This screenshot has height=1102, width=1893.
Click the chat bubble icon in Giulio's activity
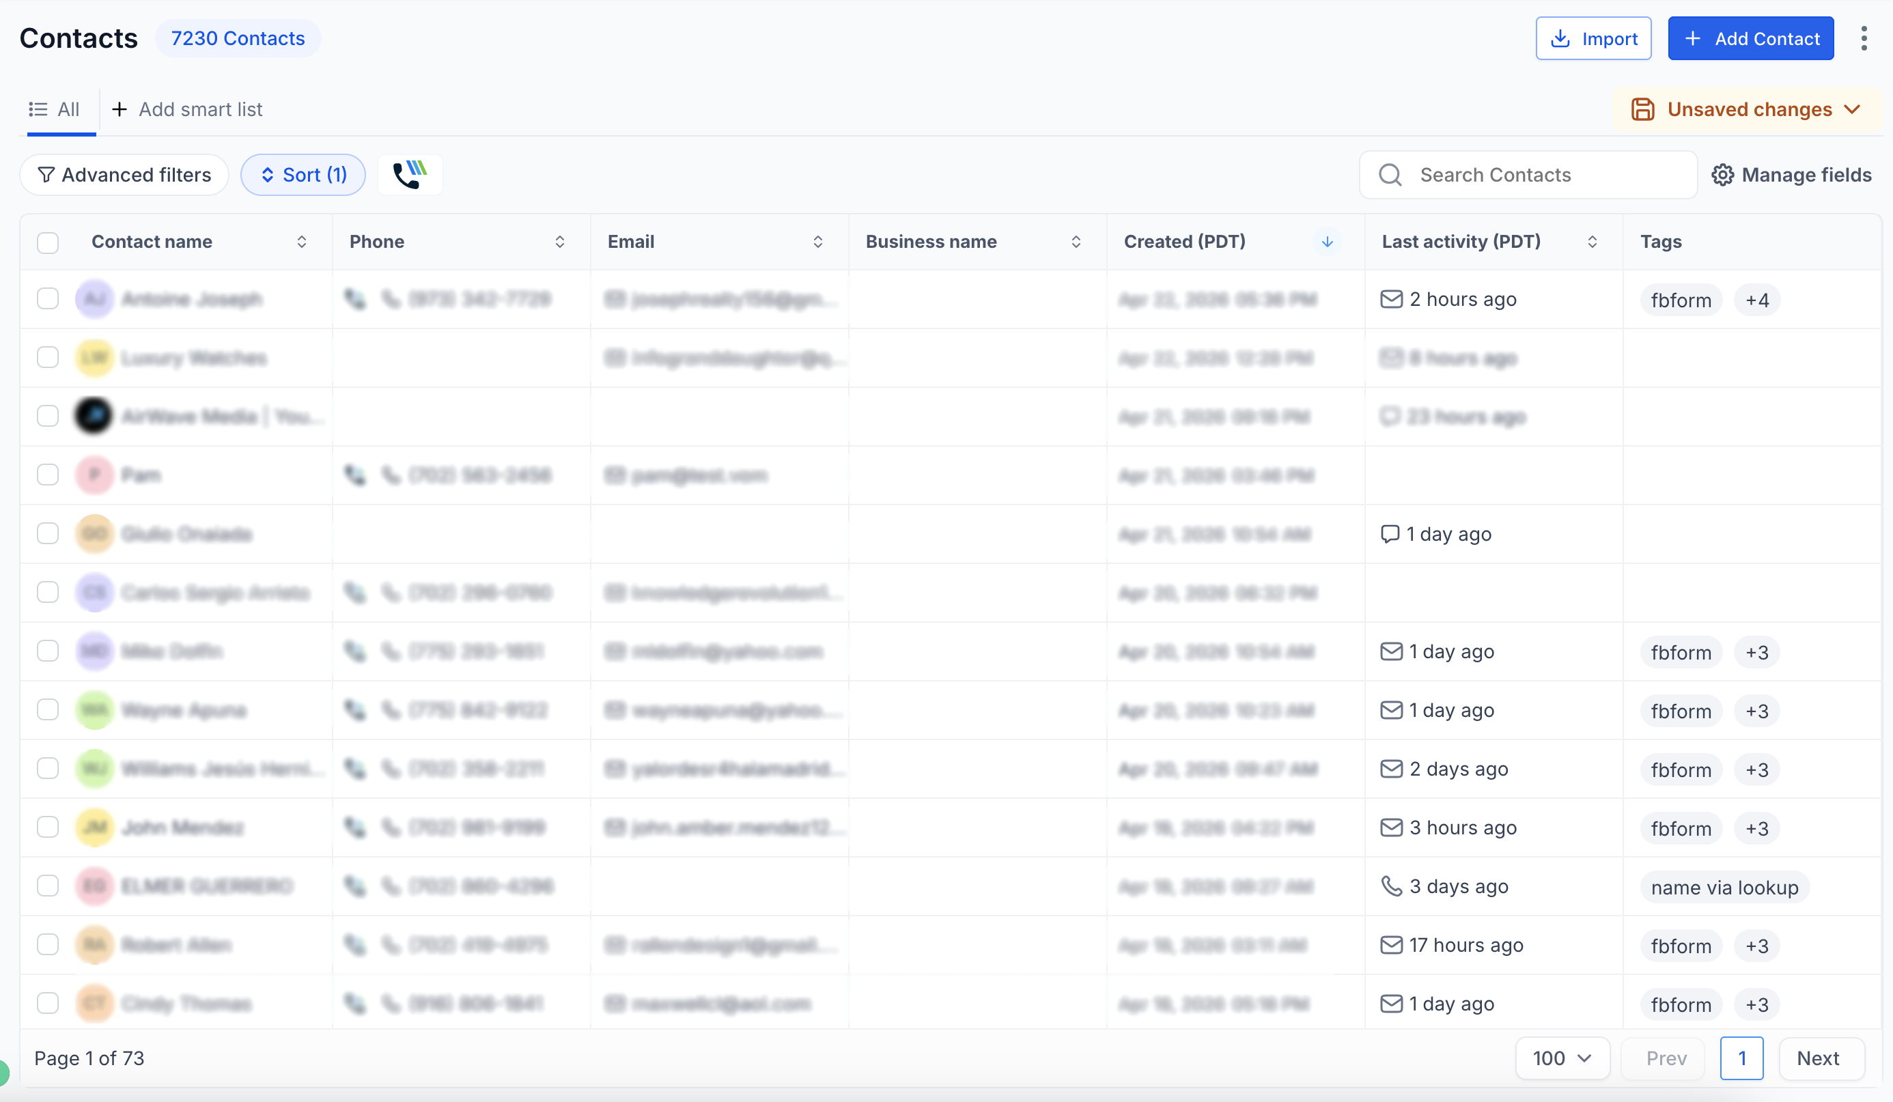1390,533
